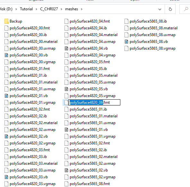Select file name polySurface4820_03.uvmap

click(33, 170)
